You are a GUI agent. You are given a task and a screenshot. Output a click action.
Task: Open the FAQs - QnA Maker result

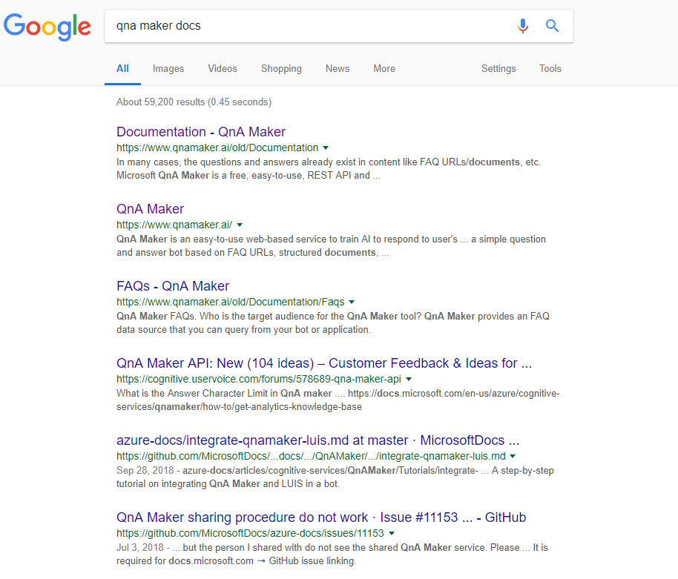tap(172, 286)
